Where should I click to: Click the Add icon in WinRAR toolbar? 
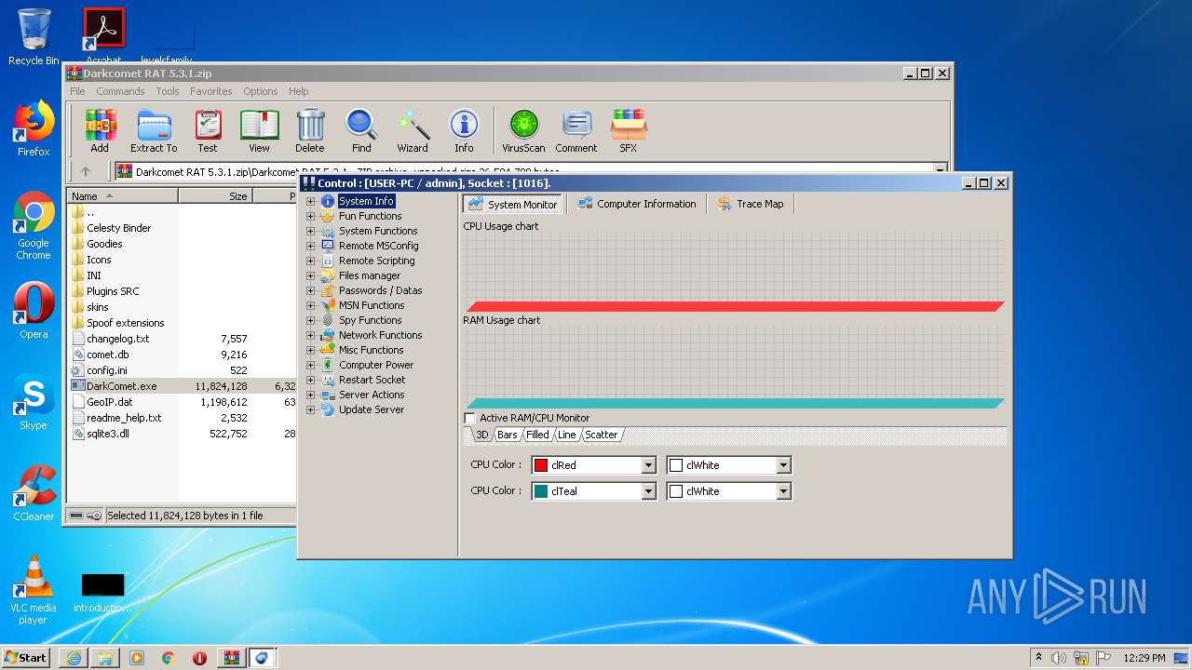click(100, 130)
